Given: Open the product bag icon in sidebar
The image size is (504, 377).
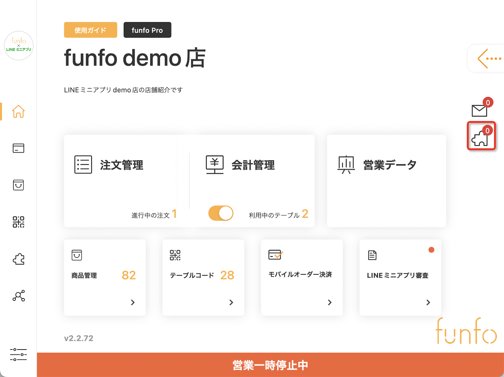Looking at the screenshot, I should click(18, 185).
